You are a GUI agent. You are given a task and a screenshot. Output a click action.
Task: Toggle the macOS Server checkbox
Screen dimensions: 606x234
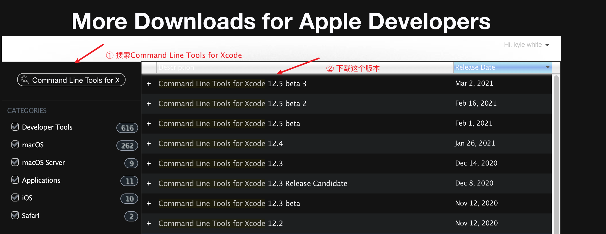15,162
